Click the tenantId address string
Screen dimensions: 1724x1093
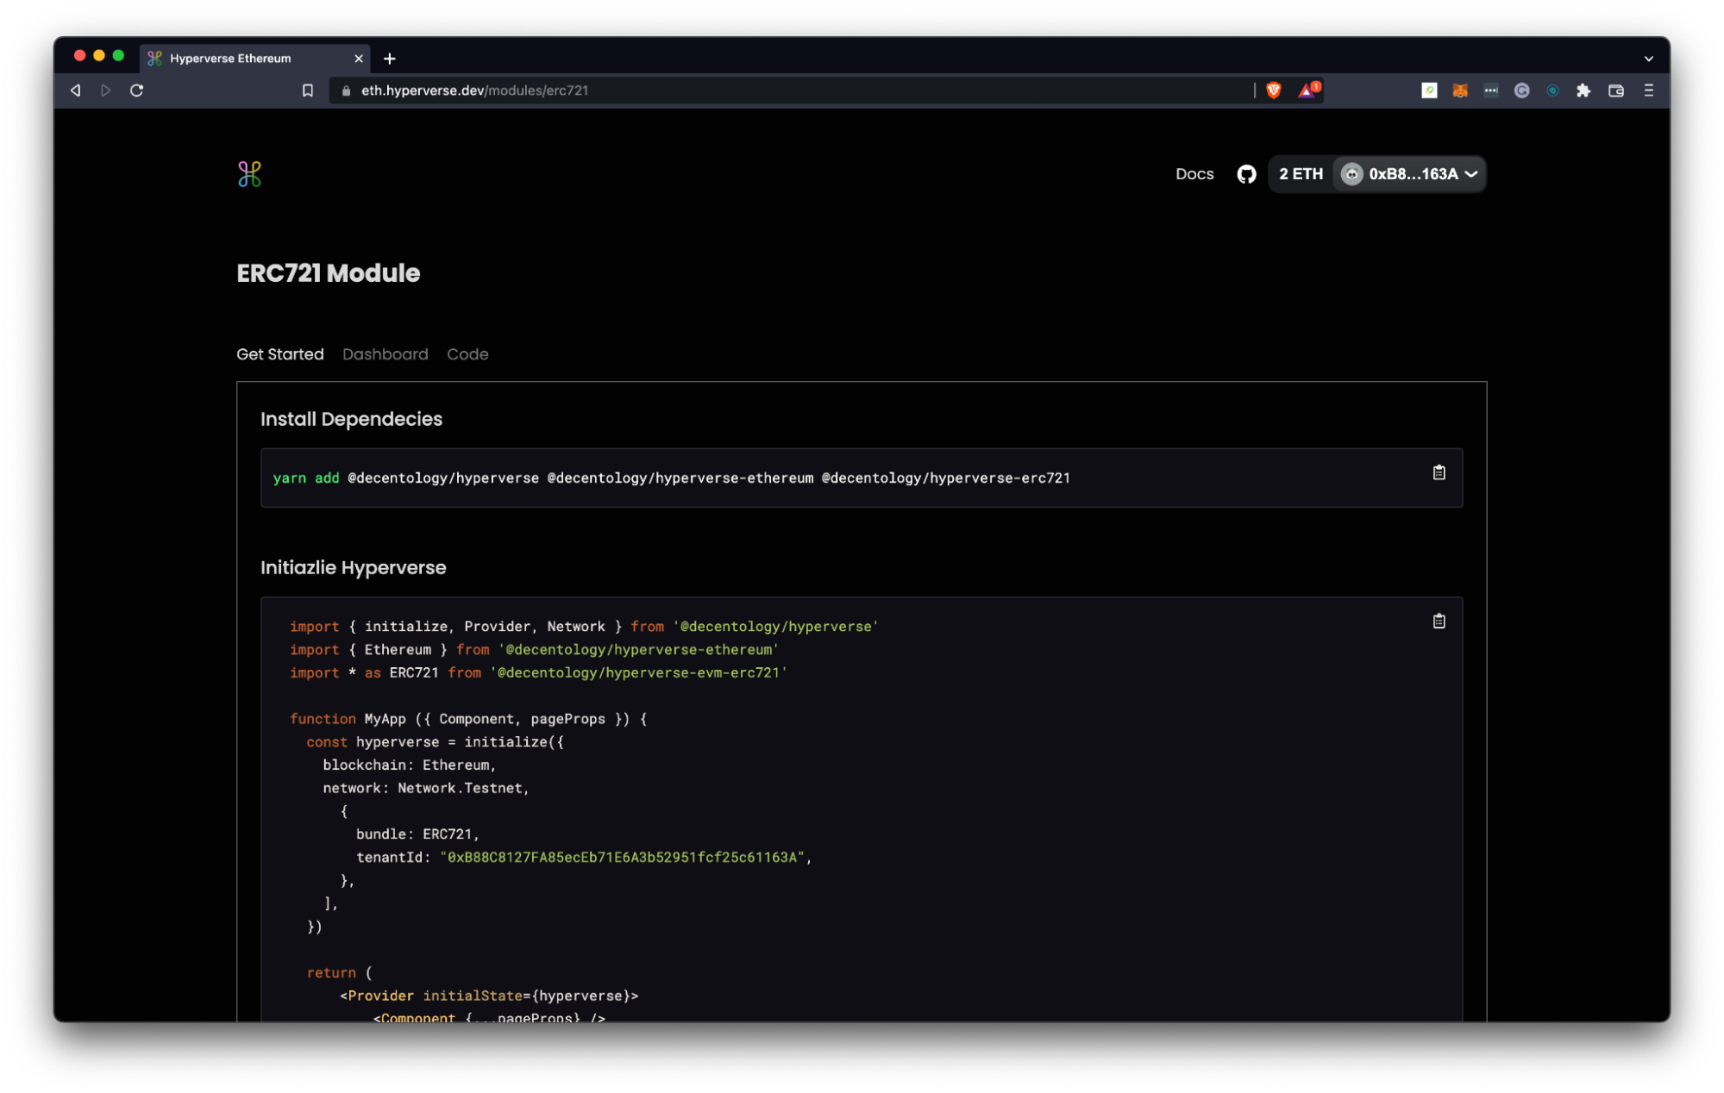click(x=622, y=858)
